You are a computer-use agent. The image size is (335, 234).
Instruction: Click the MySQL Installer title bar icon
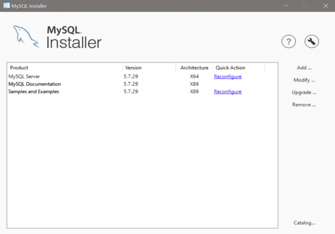(x=7, y=5)
